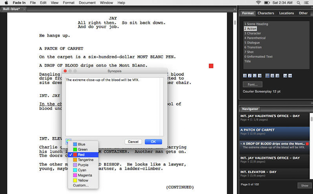
Task: Select center text alignment
Action: click(272, 76)
